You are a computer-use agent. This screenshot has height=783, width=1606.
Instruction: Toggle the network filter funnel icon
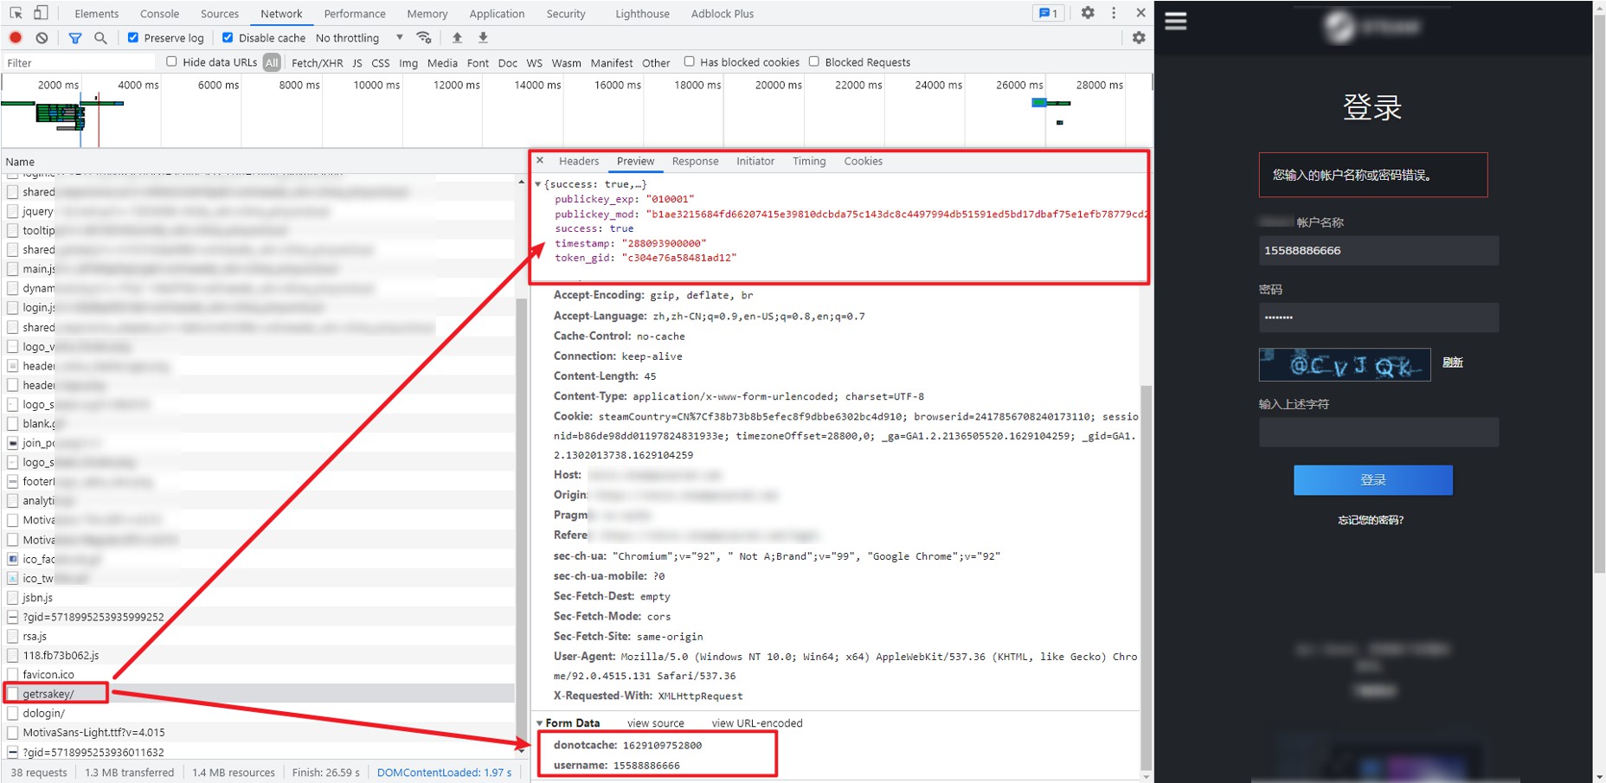point(75,38)
